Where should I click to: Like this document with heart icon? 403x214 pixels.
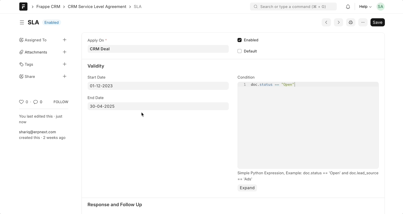(x=21, y=102)
